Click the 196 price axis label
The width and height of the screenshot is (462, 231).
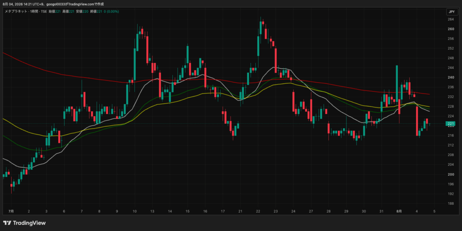pos(451,184)
